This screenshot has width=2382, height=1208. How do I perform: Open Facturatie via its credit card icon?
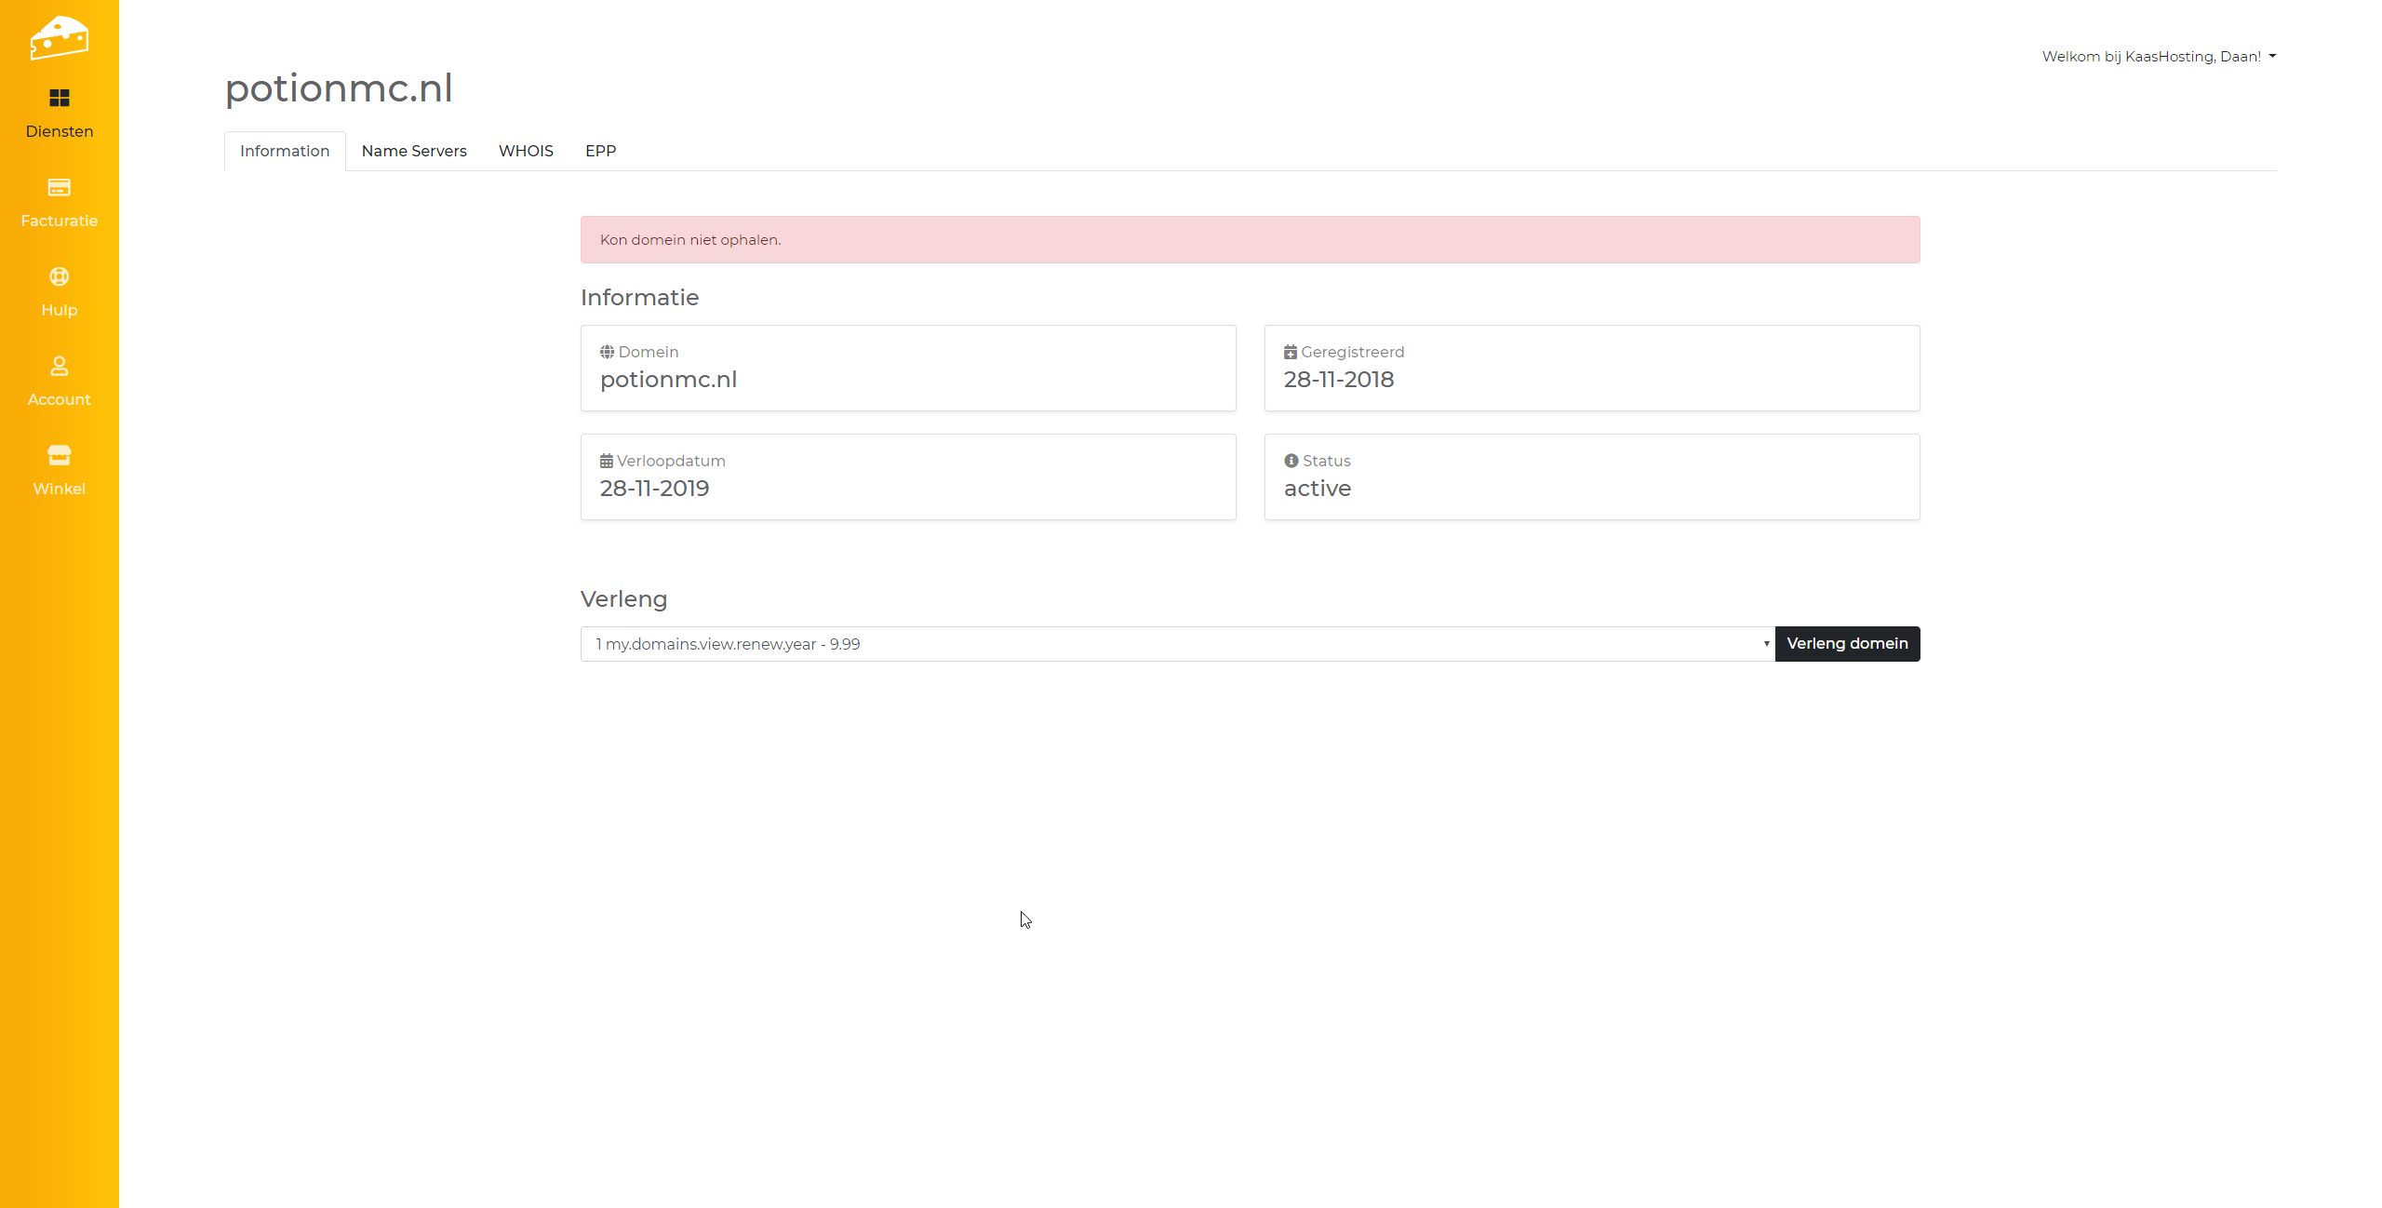click(x=59, y=187)
